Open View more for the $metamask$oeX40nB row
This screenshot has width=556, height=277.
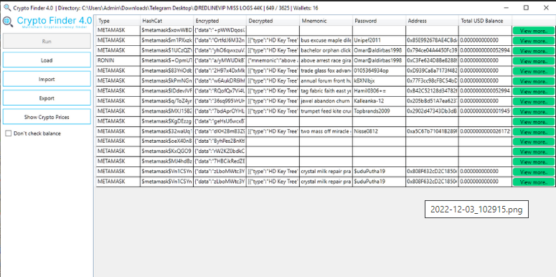(533, 141)
